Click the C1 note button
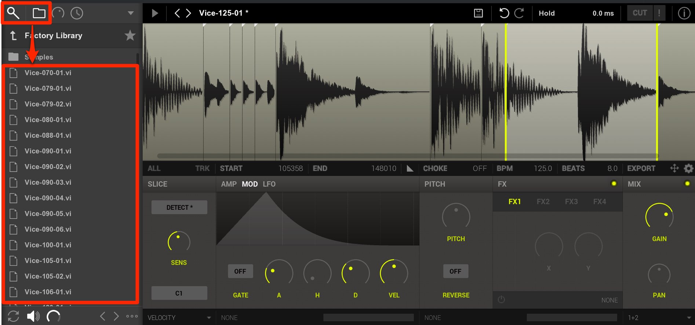 click(x=179, y=293)
